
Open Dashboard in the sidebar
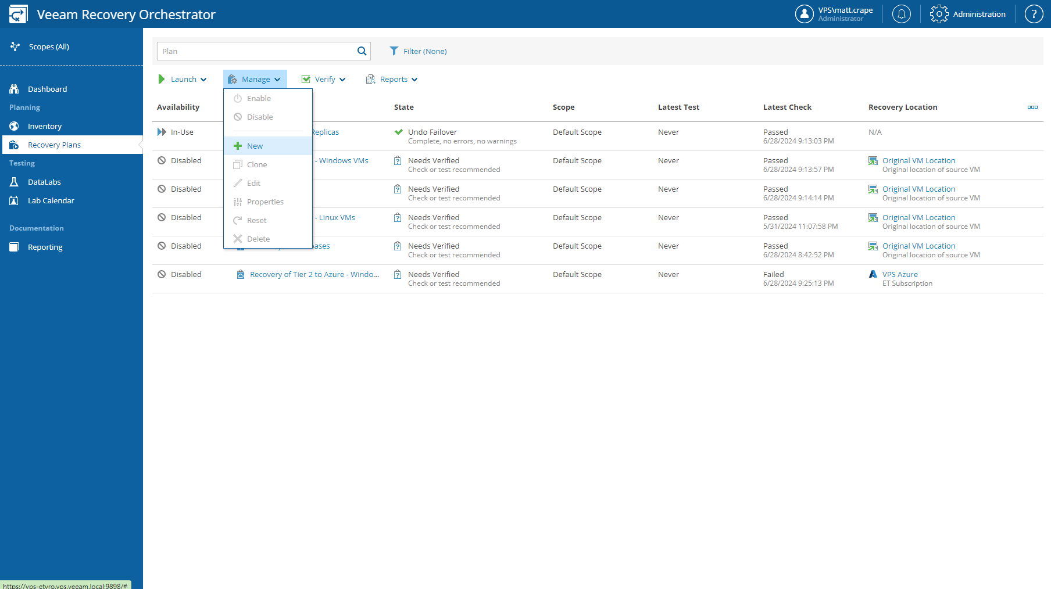pos(47,89)
